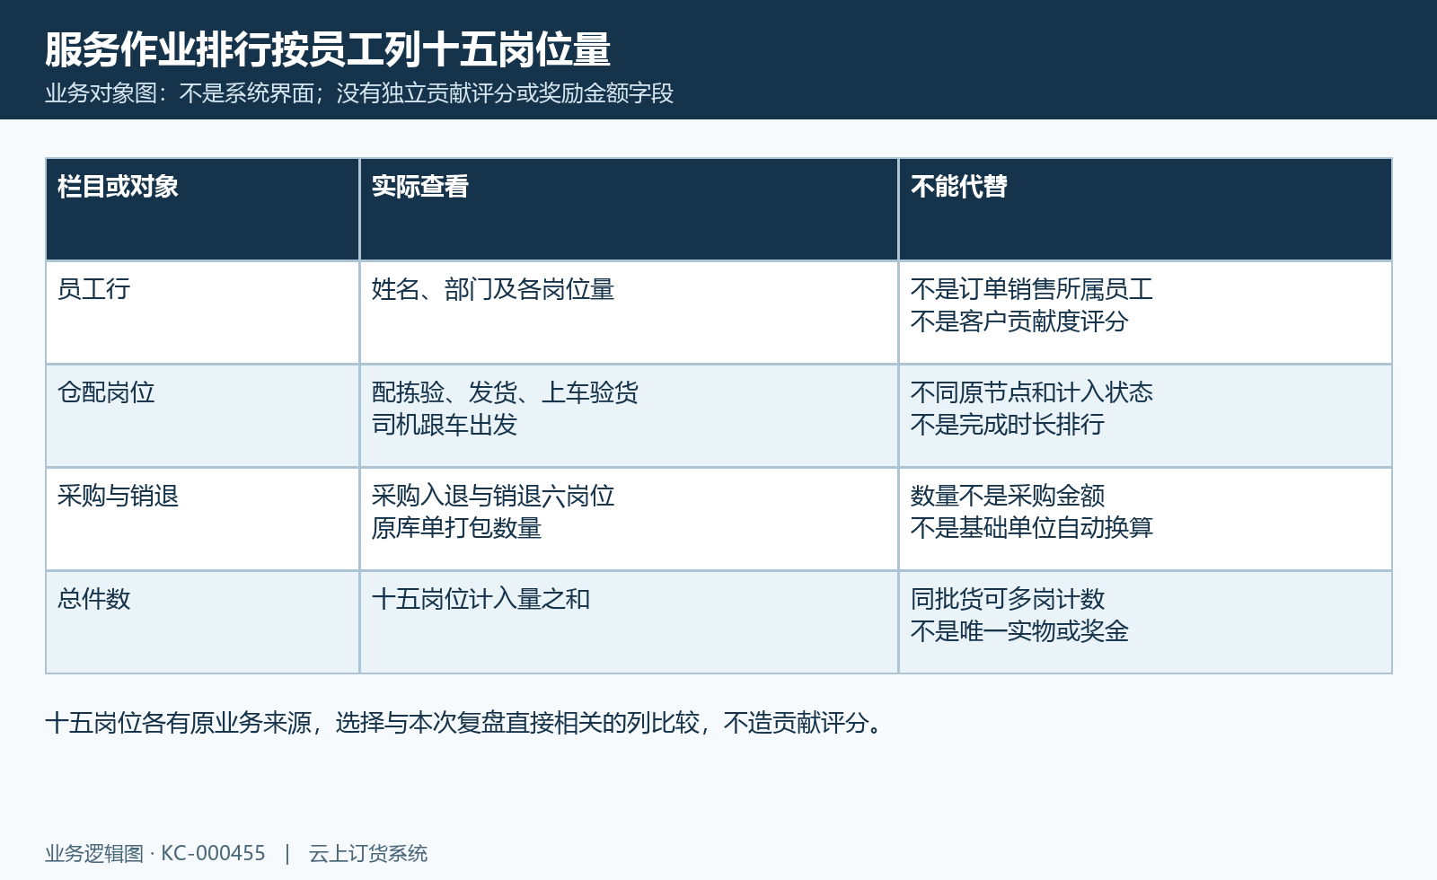Click the text 不是唯一实物或奖金
This screenshot has width=1437, height=880.
tap(1019, 631)
